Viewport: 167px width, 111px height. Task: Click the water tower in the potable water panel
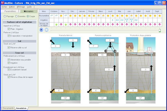tap(141, 46)
